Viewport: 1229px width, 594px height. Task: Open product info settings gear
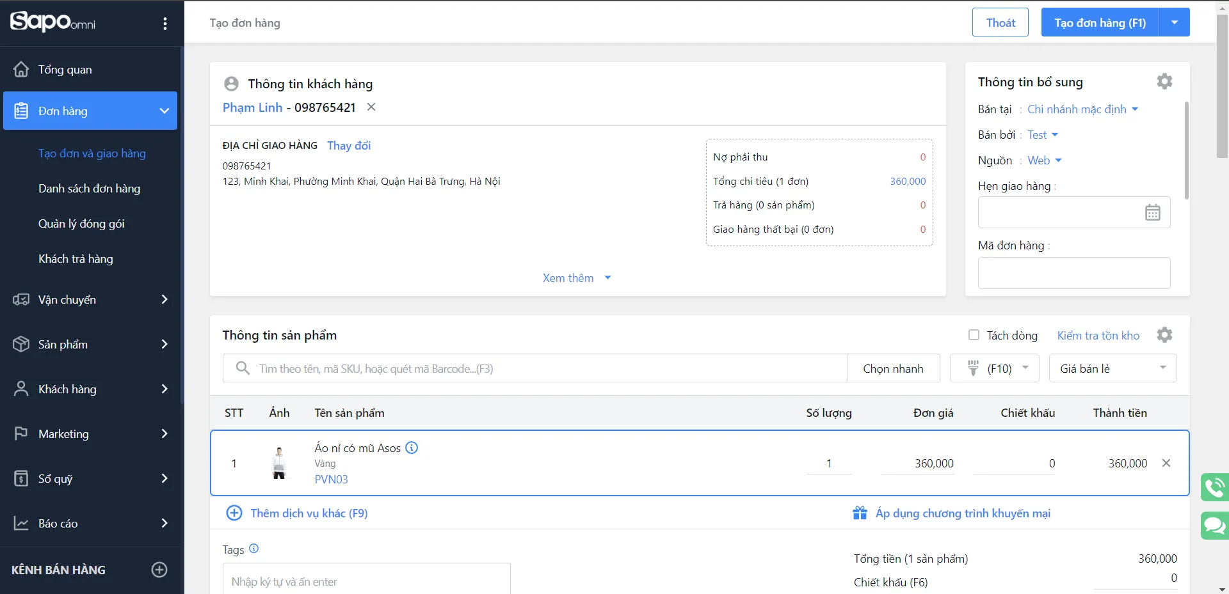pyautogui.click(x=1164, y=335)
